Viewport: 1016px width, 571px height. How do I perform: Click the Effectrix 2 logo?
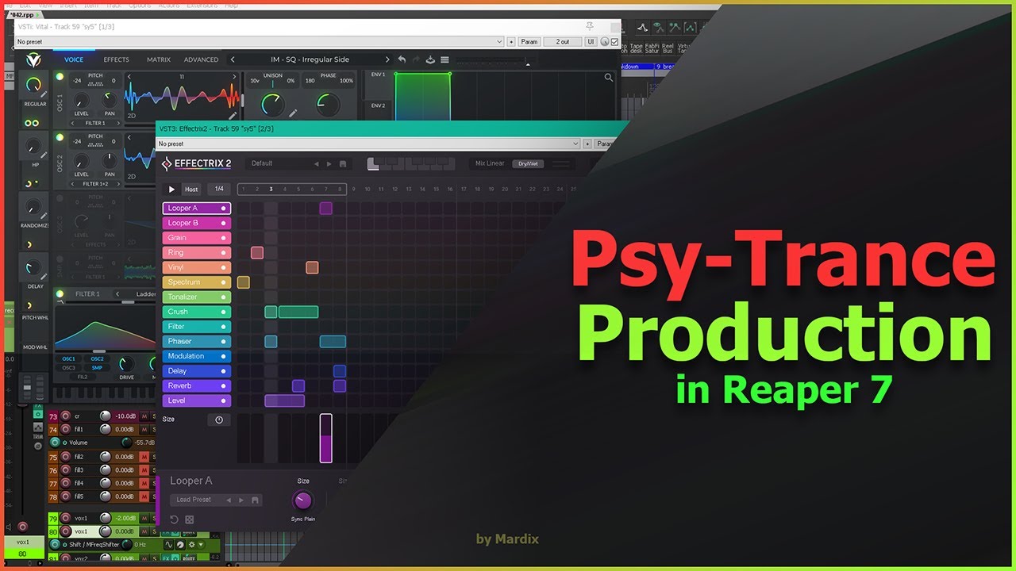(x=197, y=164)
